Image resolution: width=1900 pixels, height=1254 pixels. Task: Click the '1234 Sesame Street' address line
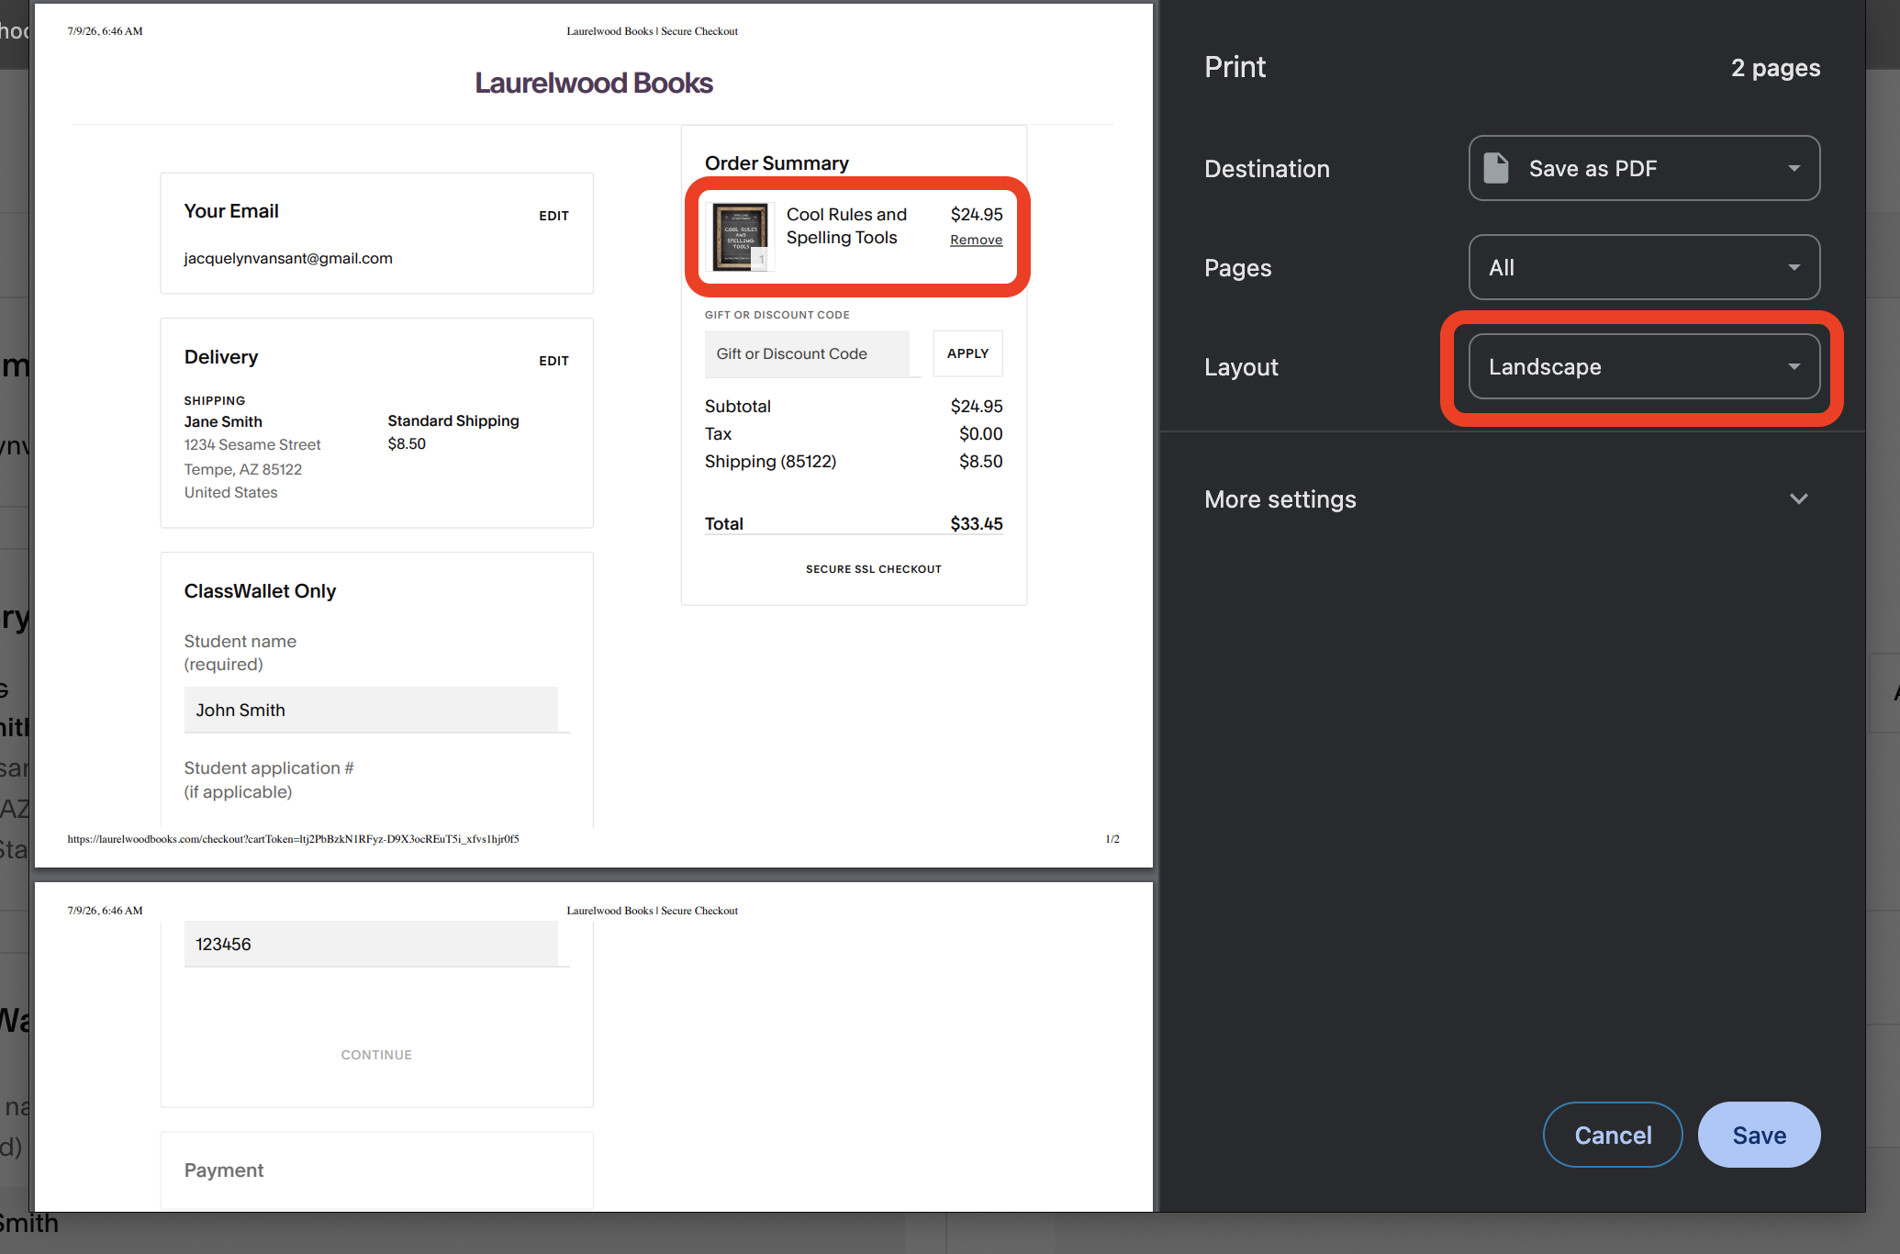tap(252, 444)
